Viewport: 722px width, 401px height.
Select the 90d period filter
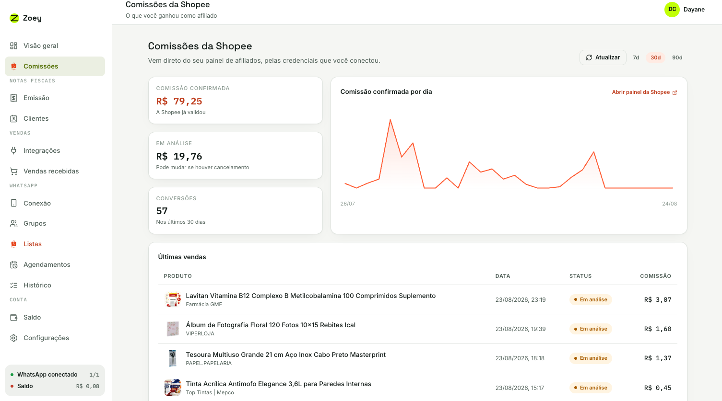pos(677,57)
